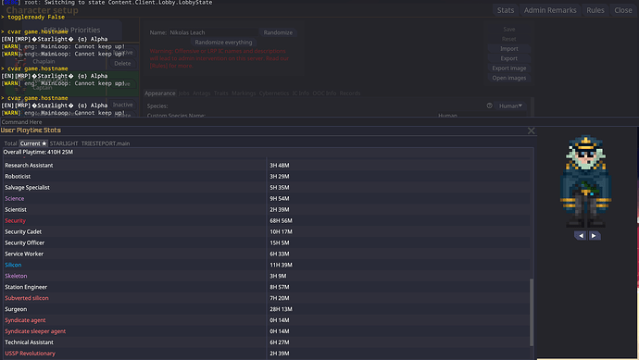Select the Salvage Specialist row
Screen dimensions: 639x360
(267, 187)
